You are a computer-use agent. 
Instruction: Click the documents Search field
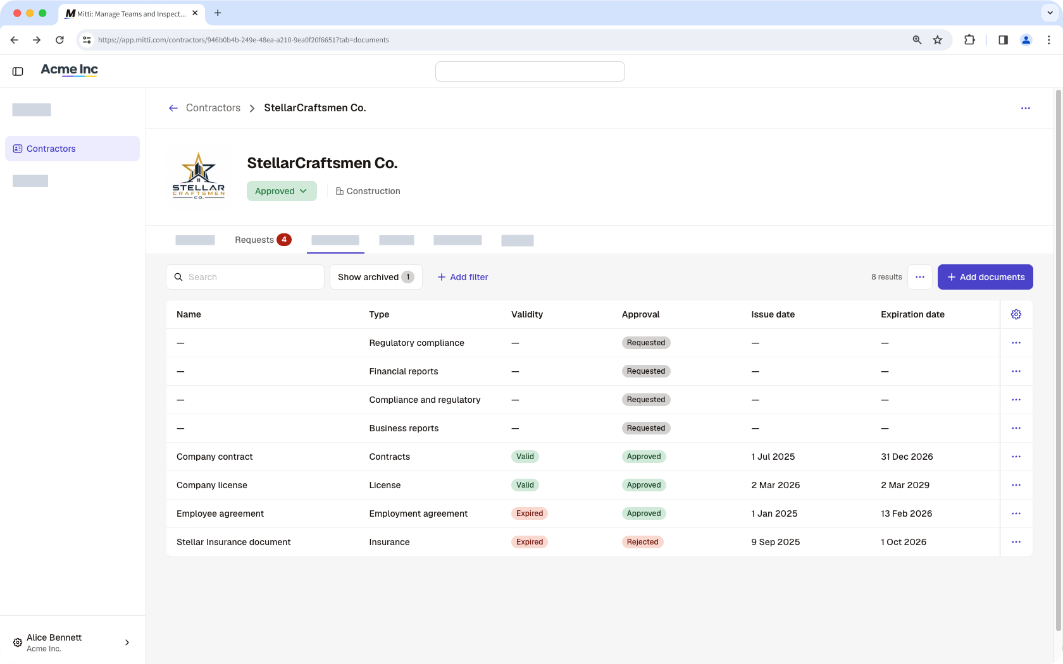(x=245, y=277)
